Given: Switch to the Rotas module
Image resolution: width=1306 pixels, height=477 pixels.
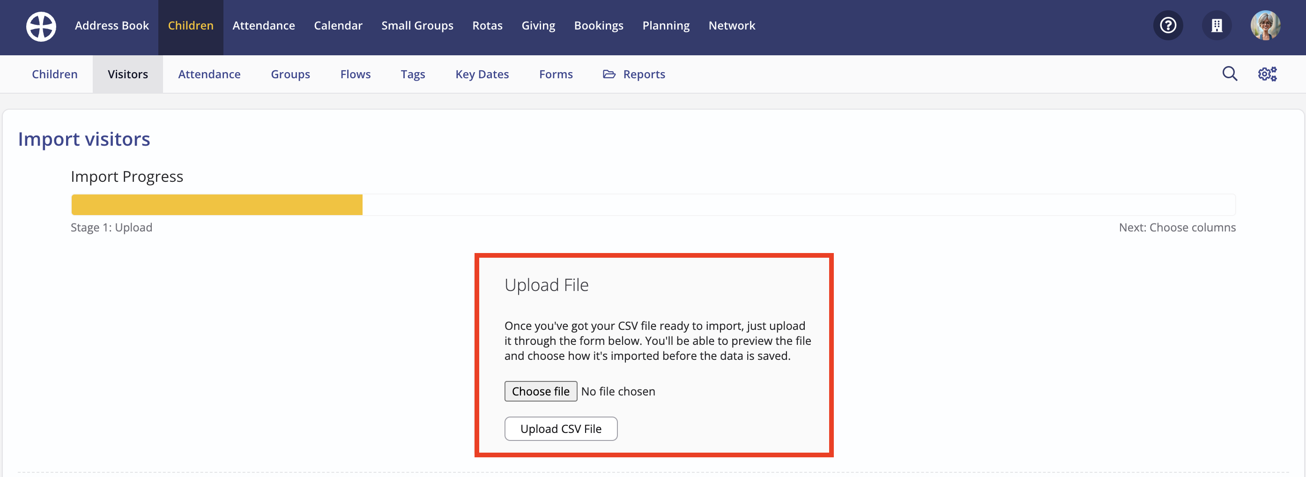Looking at the screenshot, I should click(x=487, y=25).
